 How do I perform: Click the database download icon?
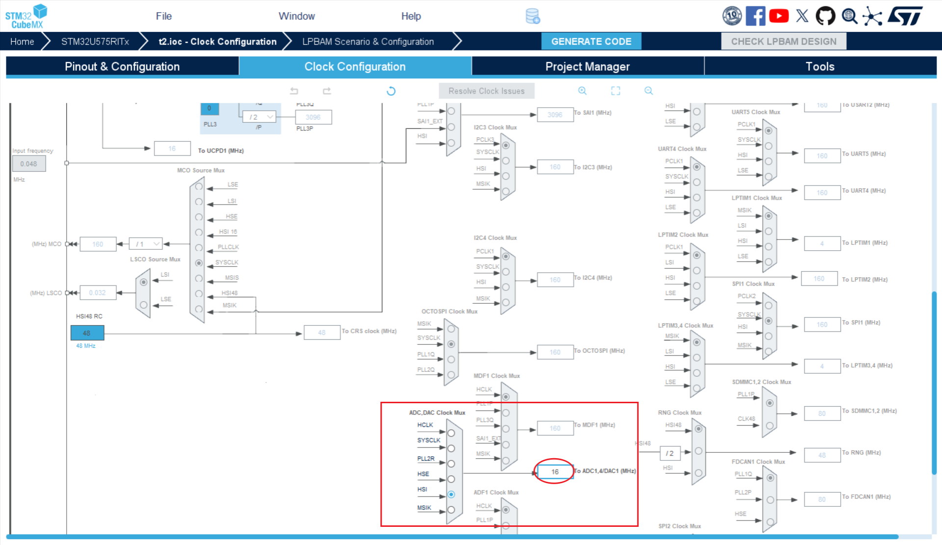533,16
